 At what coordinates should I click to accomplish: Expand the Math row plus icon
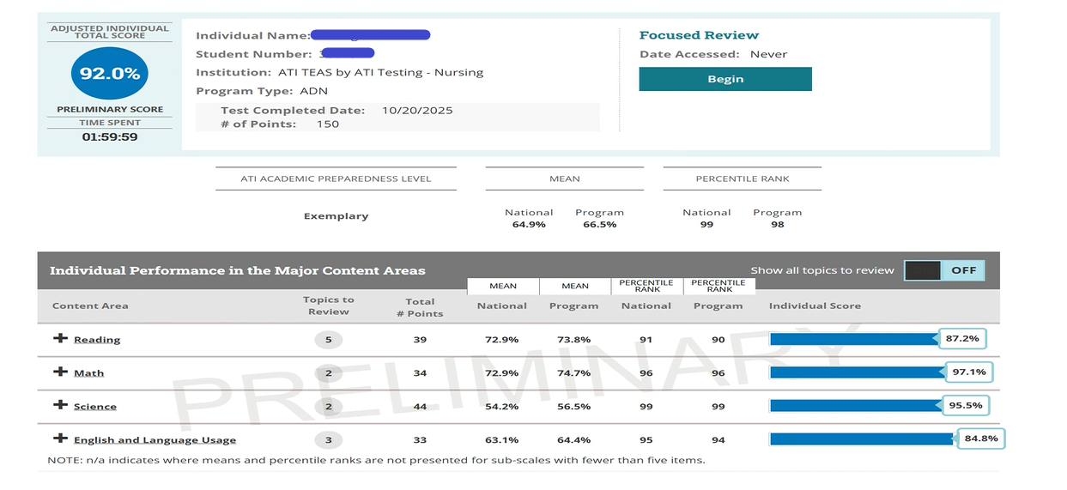60,372
